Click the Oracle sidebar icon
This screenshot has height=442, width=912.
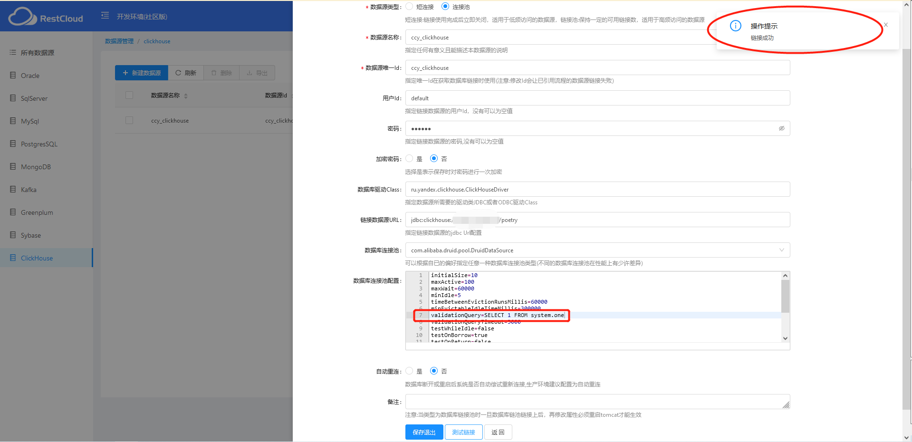(x=13, y=75)
